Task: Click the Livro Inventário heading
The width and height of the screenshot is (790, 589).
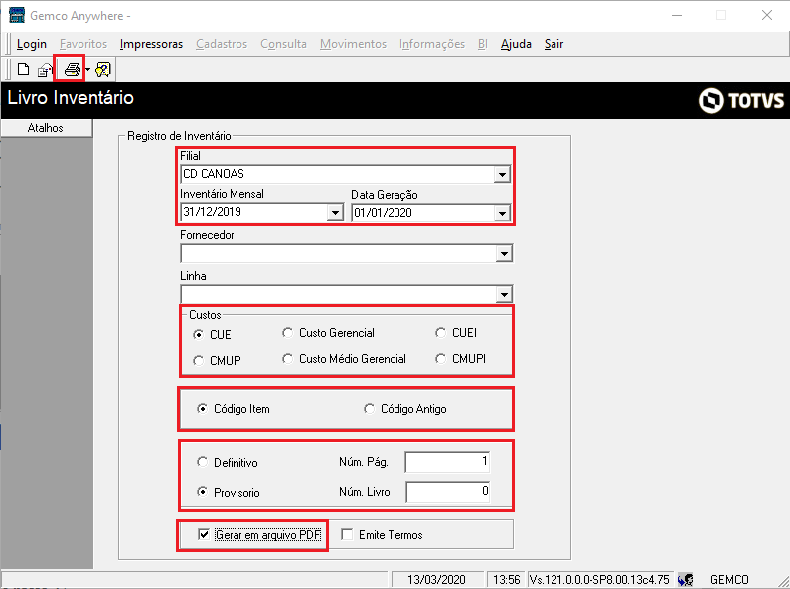Action: click(x=71, y=98)
